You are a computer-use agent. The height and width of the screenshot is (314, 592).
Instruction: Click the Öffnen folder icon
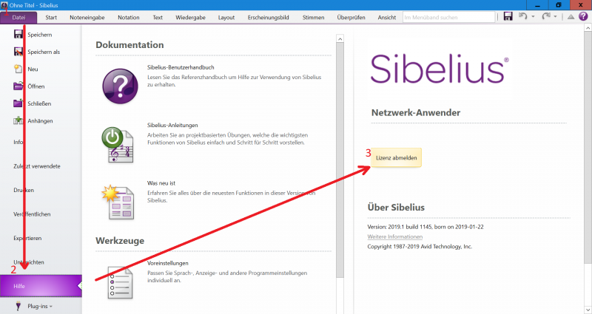[18, 86]
